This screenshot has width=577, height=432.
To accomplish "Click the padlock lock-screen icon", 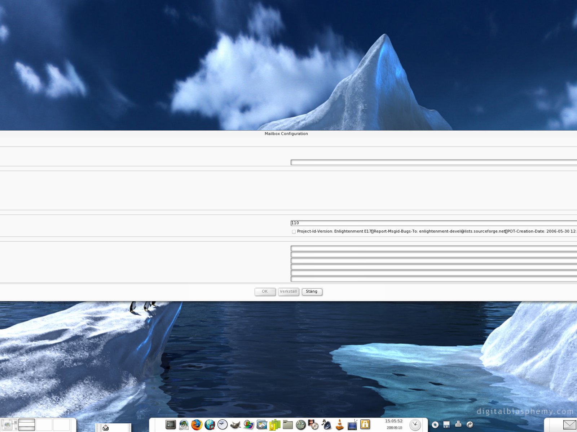I will click(x=365, y=425).
